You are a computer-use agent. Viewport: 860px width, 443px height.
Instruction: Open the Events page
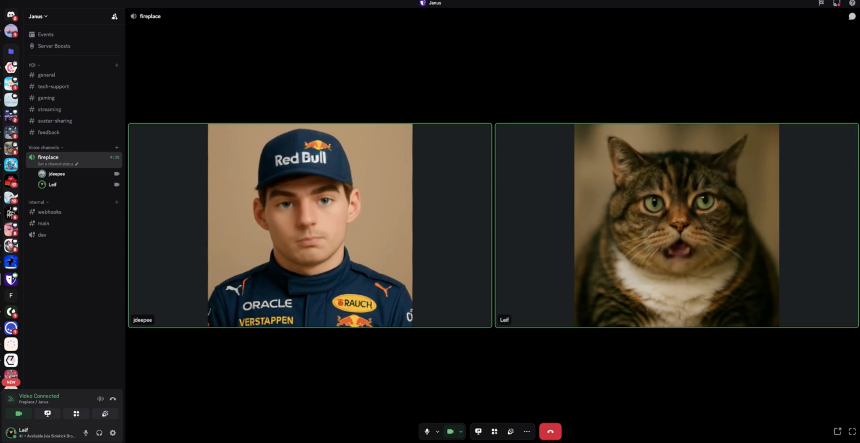(45, 34)
